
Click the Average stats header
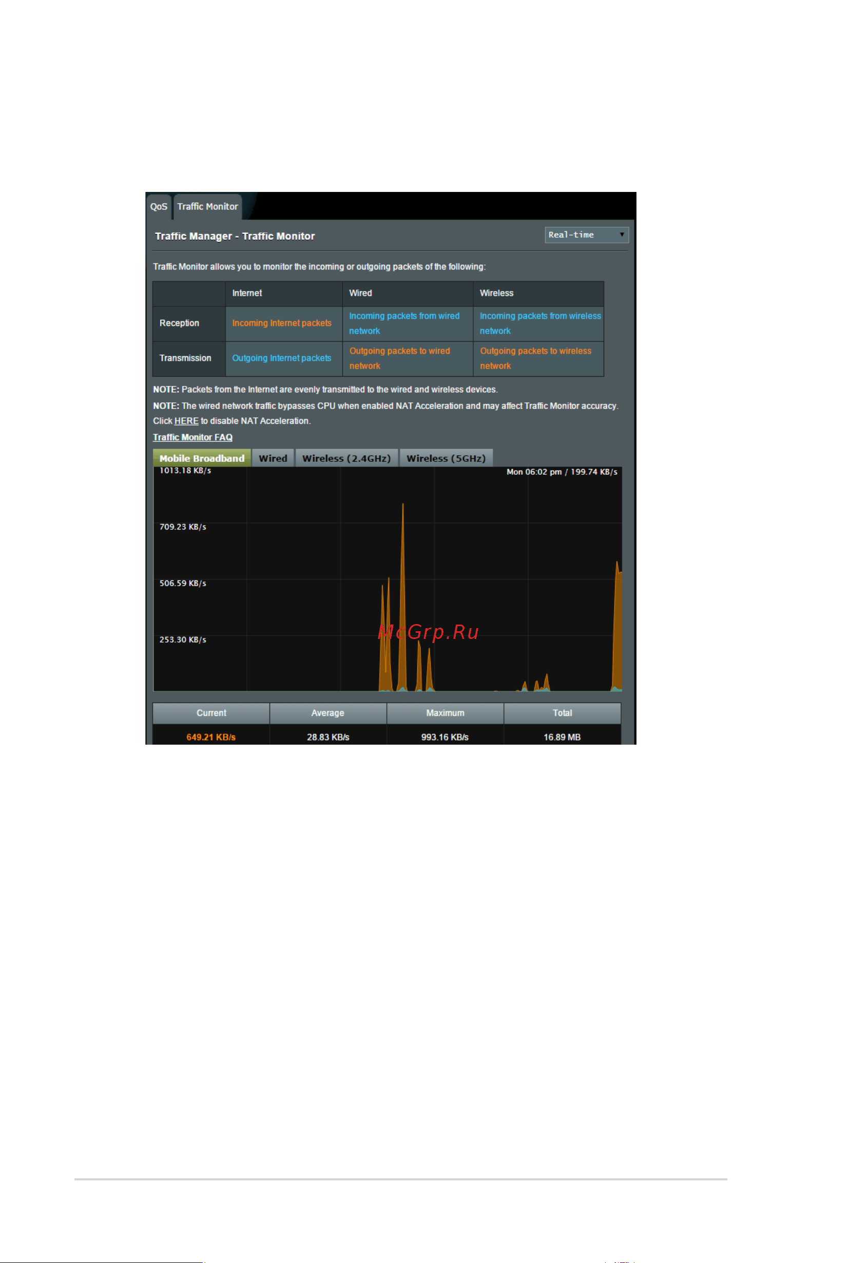[328, 713]
